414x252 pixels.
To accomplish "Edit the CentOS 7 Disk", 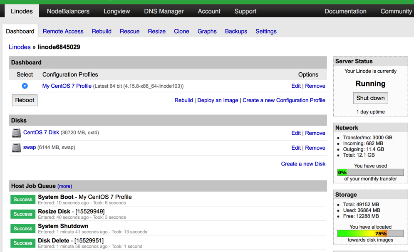I will (296, 133).
